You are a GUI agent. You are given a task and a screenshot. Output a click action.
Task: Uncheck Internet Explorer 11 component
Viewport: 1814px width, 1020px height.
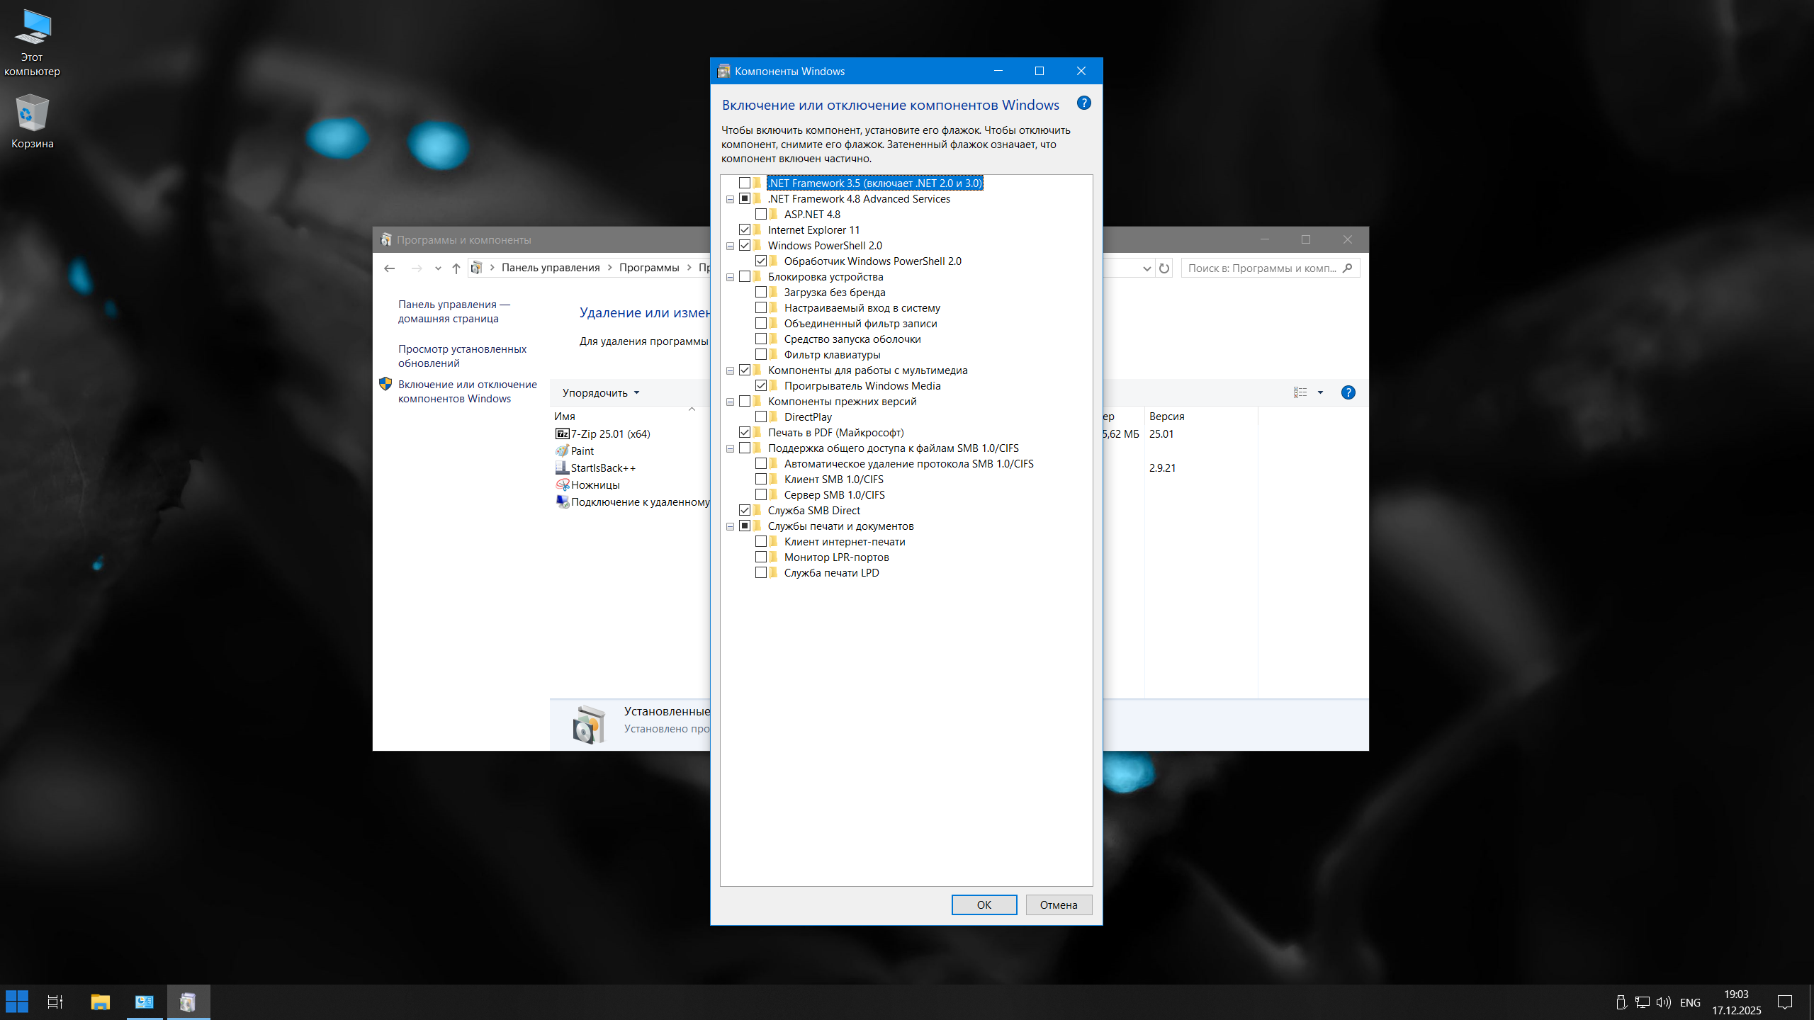[x=745, y=229]
